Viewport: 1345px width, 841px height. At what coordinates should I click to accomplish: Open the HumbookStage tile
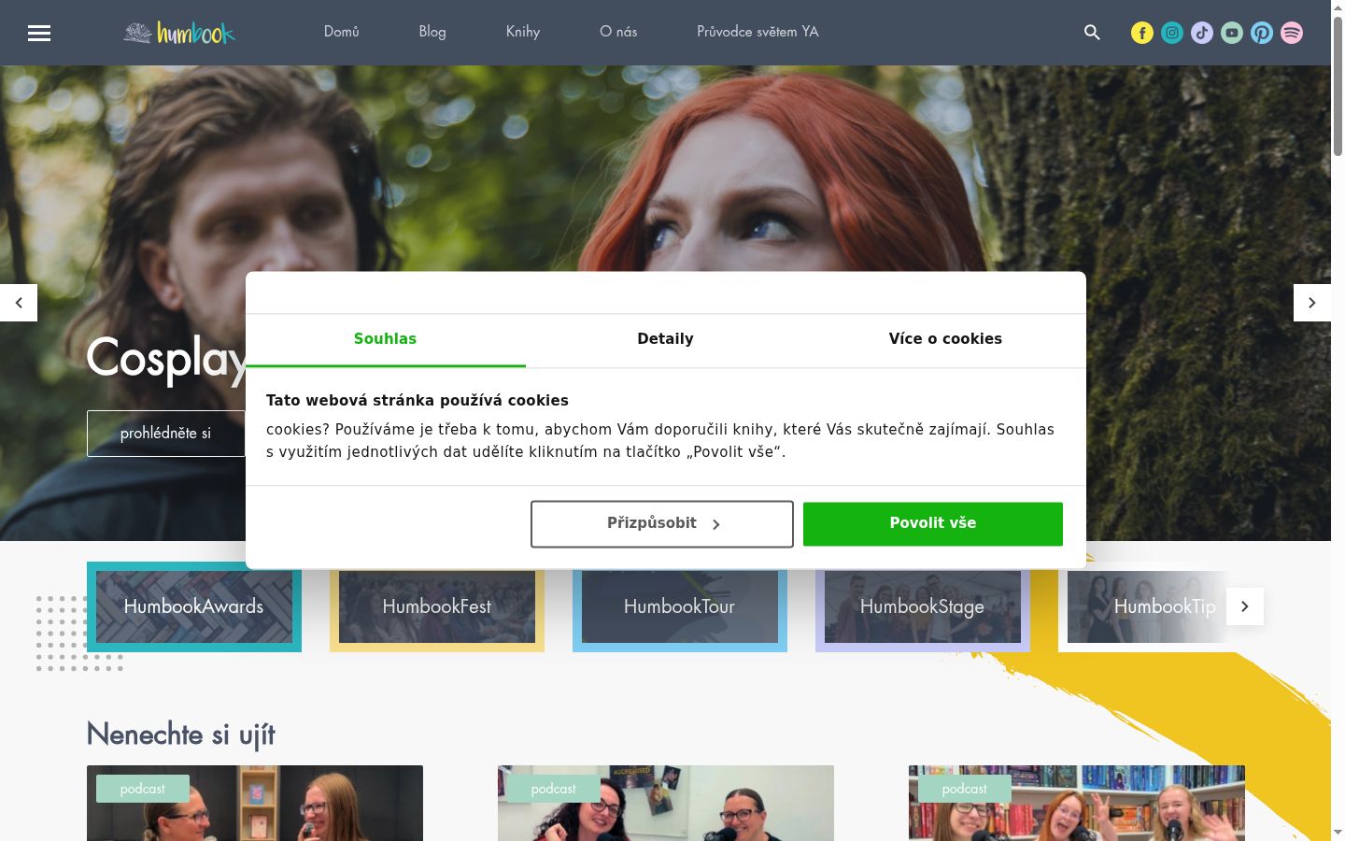pos(923,606)
